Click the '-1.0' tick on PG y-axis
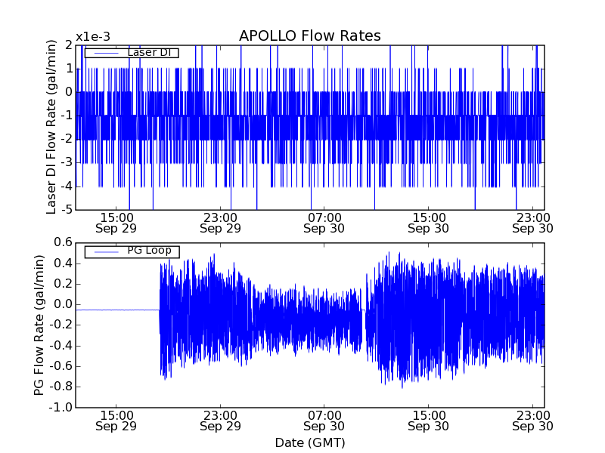The height and width of the screenshot is (453, 605). pos(61,407)
